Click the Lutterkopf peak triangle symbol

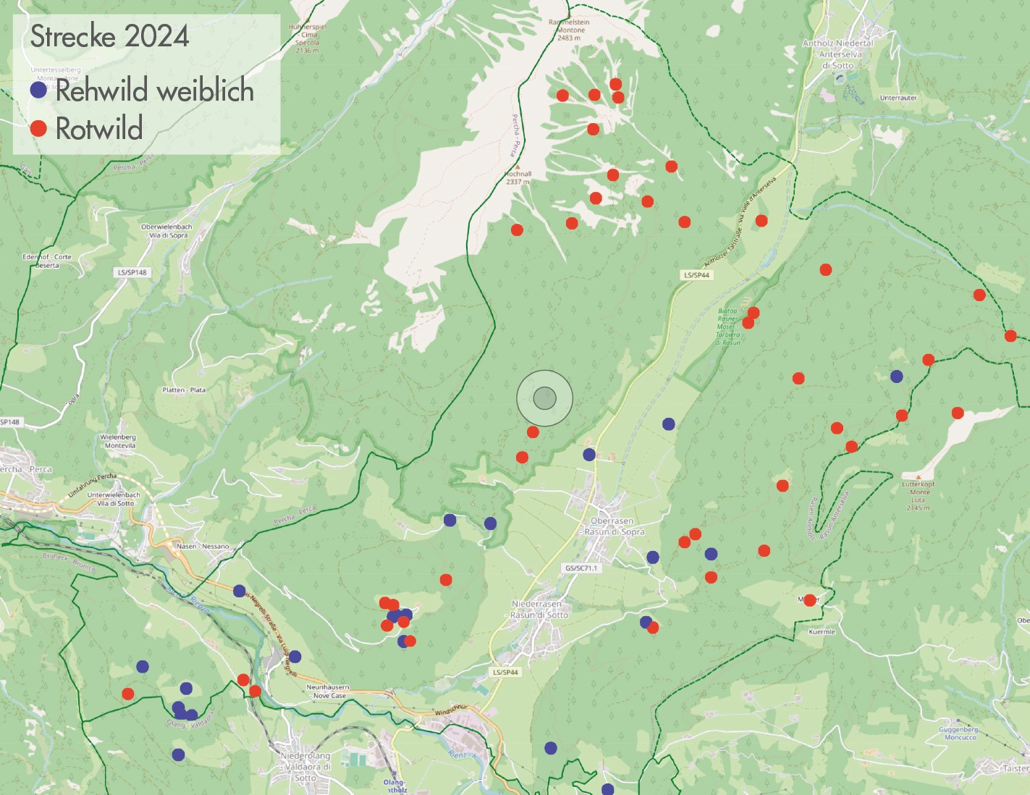pyautogui.click(x=919, y=476)
